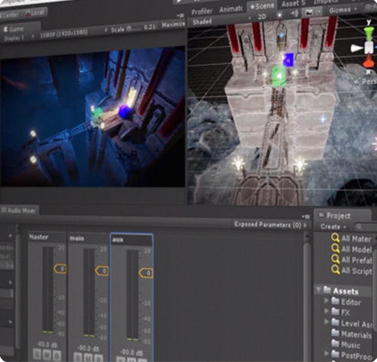Click the center cube of orientation gizmo

click(x=369, y=47)
